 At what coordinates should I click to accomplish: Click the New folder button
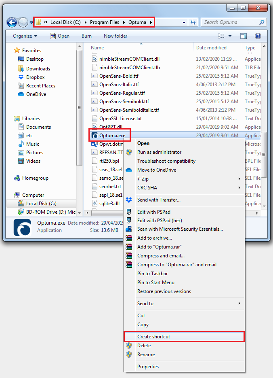click(115, 36)
